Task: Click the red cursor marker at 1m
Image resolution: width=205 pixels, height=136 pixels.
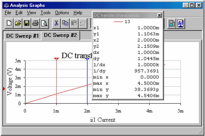Action: point(56,59)
